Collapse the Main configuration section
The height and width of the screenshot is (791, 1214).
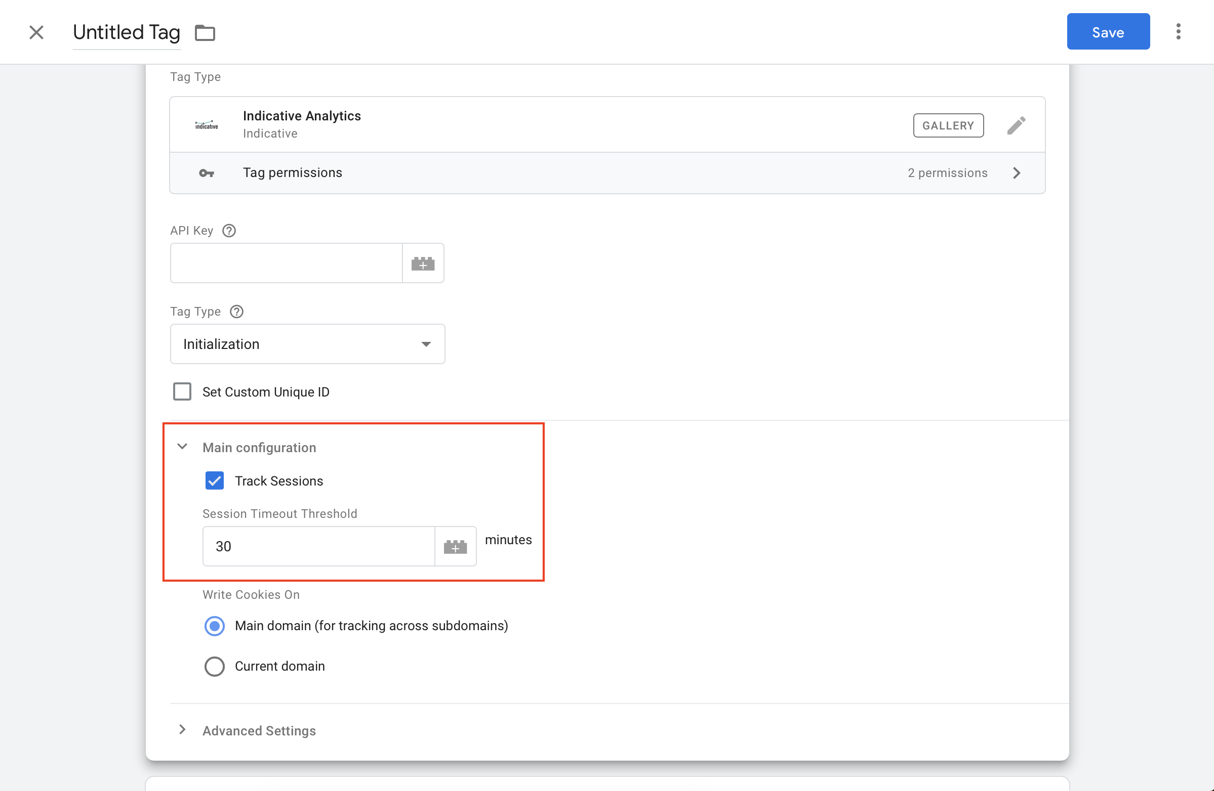182,447
